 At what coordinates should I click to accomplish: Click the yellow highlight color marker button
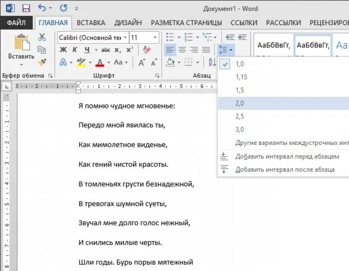point(81,62)
